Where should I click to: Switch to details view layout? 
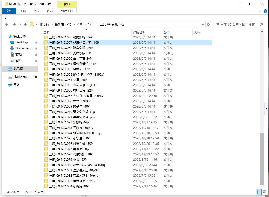click(259, 192)
